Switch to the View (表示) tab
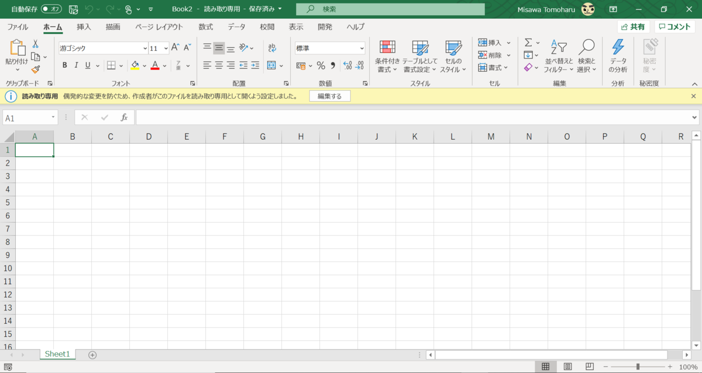Viewport: 702px width, 373px height. pos(296,27)
